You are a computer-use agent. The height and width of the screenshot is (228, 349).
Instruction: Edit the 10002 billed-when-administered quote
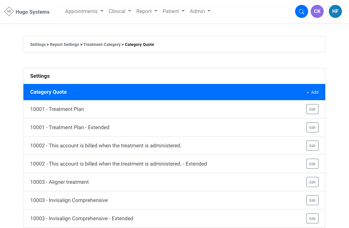pyautogui.click(x=312, y=146)
